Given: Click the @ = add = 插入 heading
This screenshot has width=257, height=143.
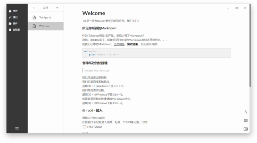Looking at the screenshot, I should [92, 111].
